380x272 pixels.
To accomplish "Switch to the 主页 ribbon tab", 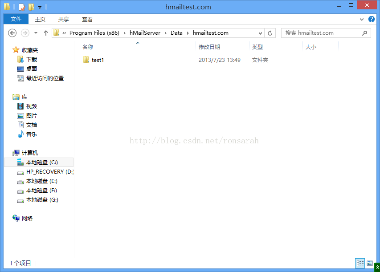I will (40, 20).
